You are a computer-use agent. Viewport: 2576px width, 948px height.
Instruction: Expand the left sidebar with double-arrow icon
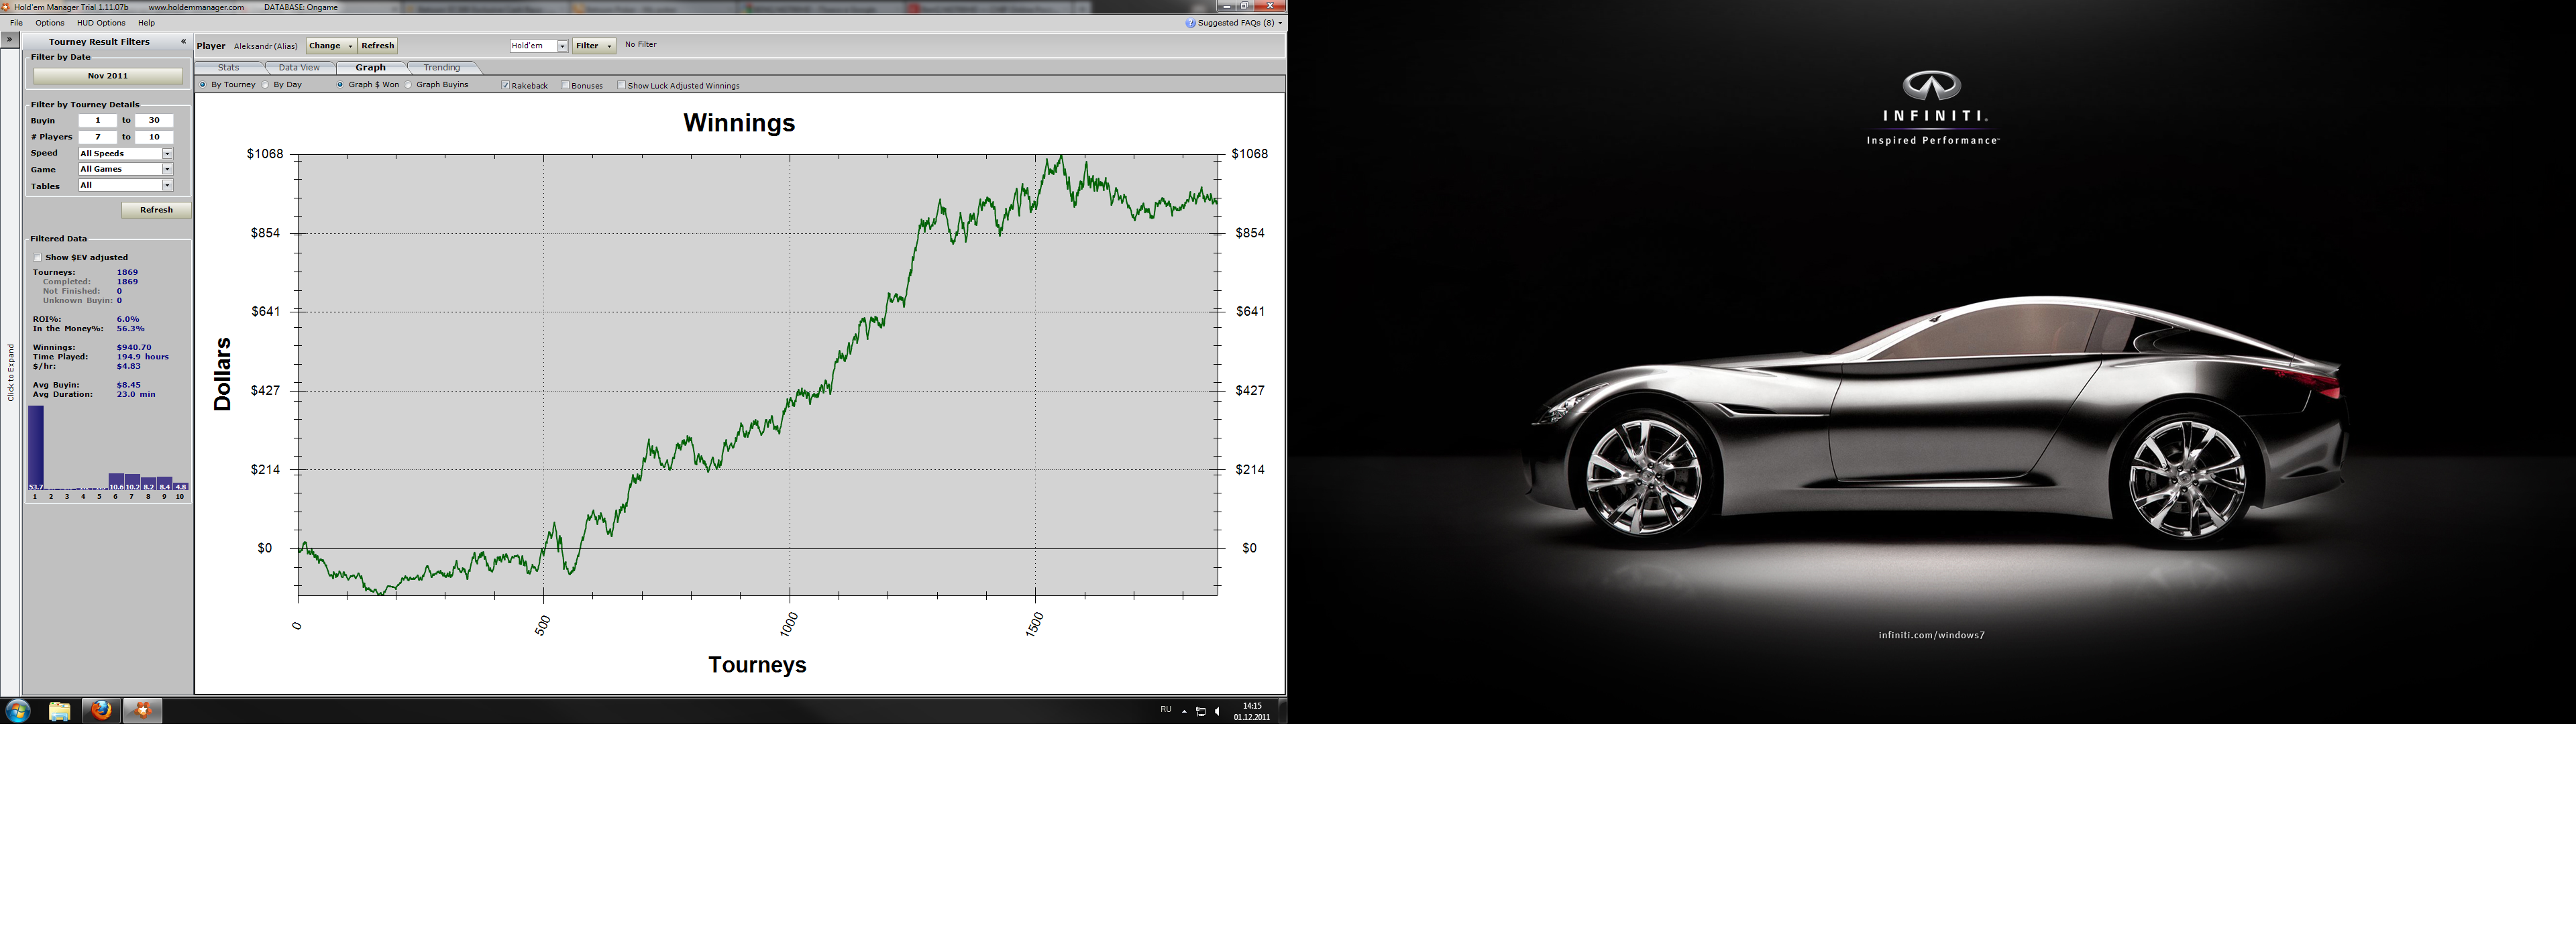pyautogui.click(x=9, y=40)
